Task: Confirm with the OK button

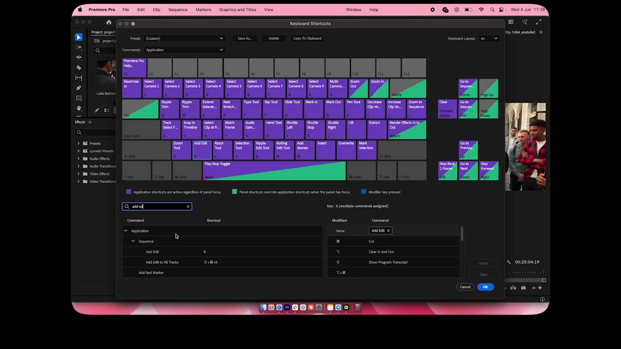Action: pos(485,287)
